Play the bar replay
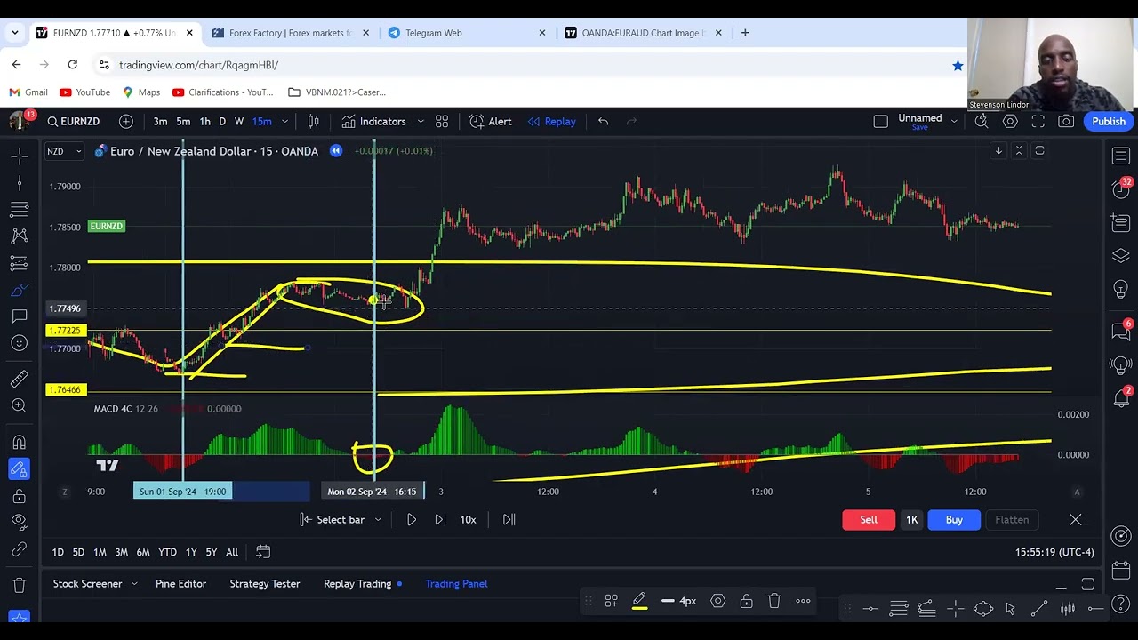The image size is (1138, 640). (412, 520)
